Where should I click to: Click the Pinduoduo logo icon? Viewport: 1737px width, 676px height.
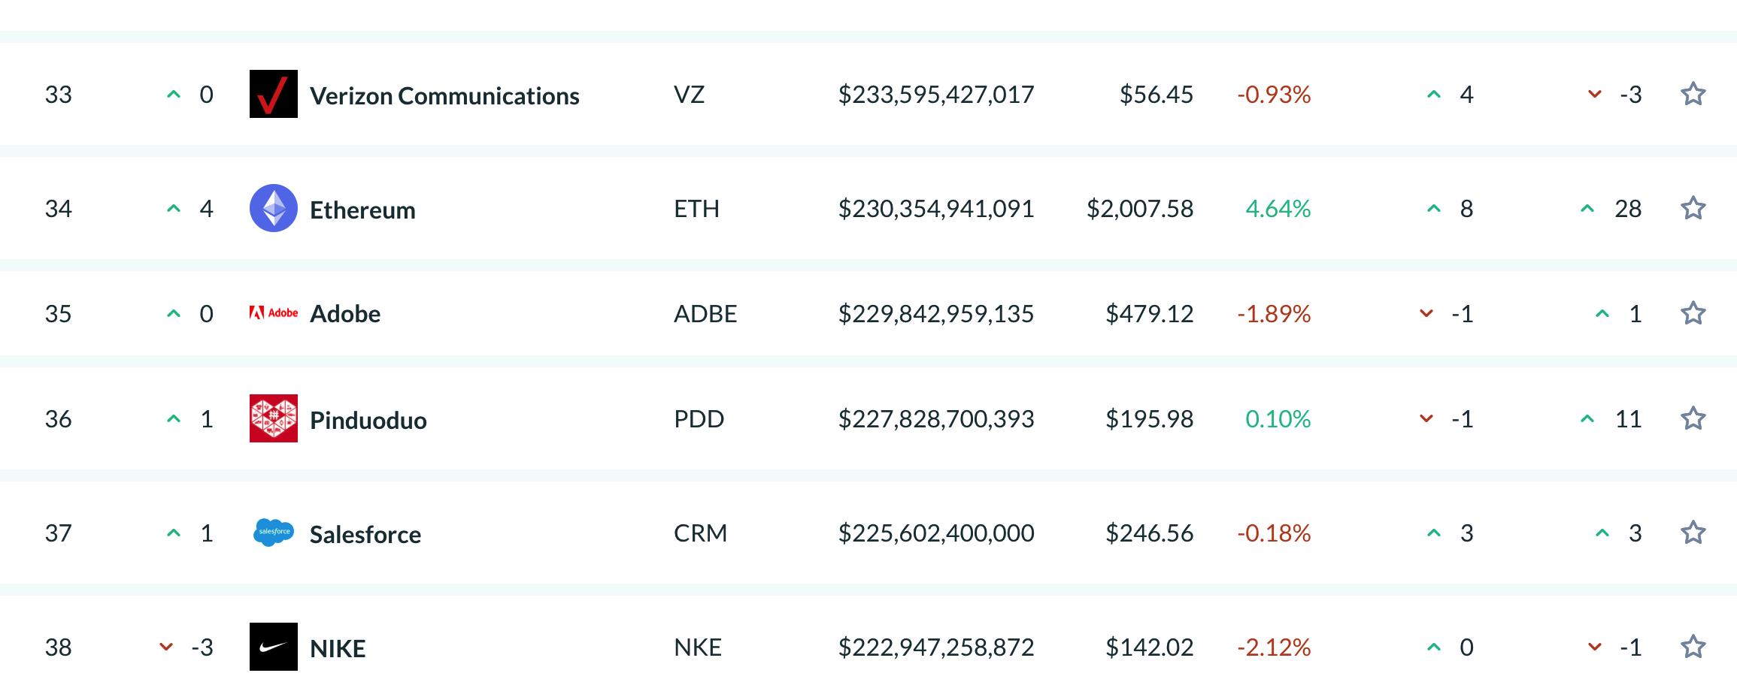point(273,418)
